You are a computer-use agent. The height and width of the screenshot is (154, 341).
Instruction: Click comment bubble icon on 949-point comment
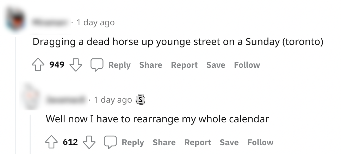click(97, 65)
